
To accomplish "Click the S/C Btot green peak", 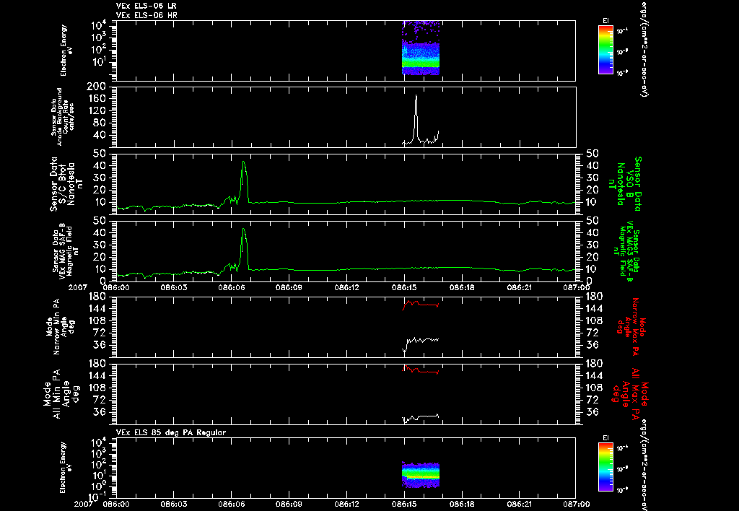I will point(244,181).
